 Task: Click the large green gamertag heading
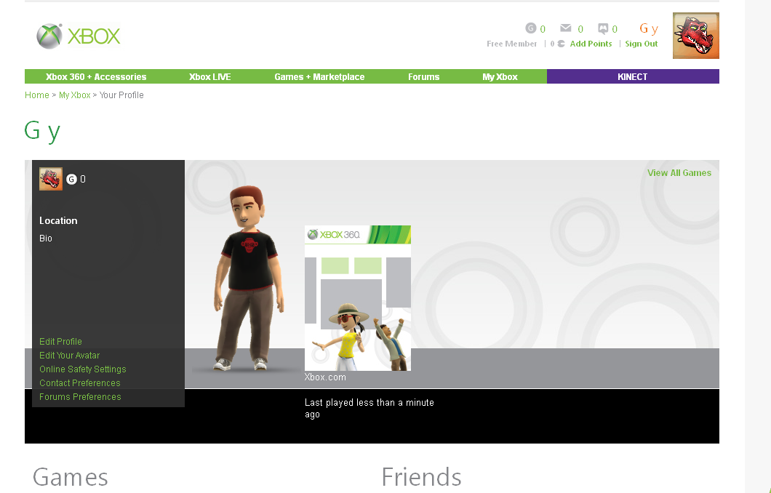click(x=42, y=131)
